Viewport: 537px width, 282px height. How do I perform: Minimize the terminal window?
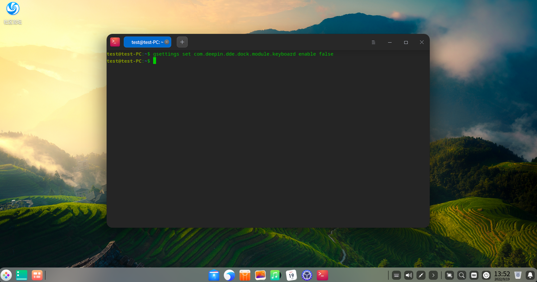point(390,42)
